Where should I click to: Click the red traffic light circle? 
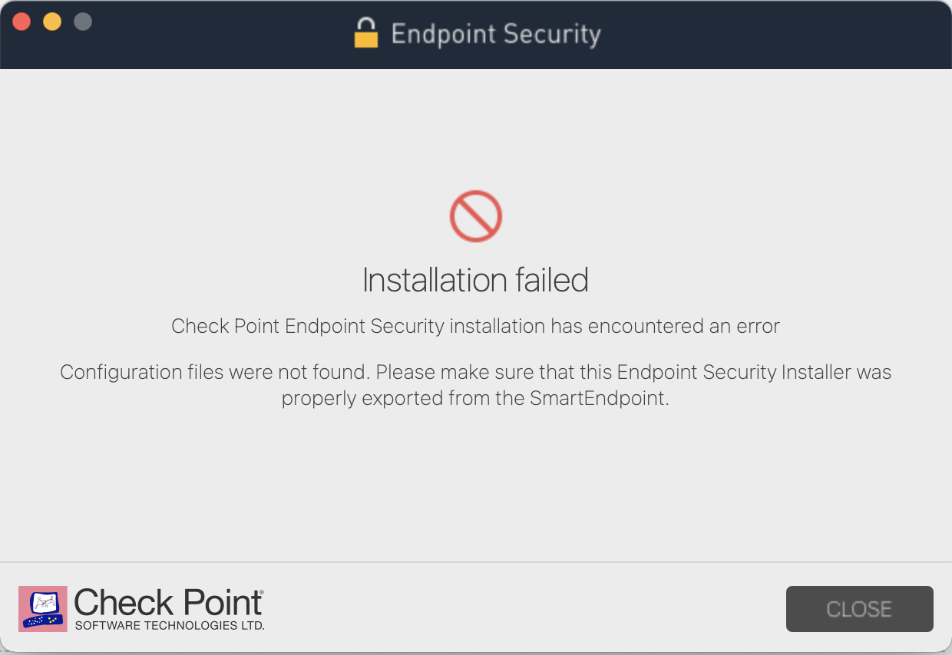pos(21,21)
